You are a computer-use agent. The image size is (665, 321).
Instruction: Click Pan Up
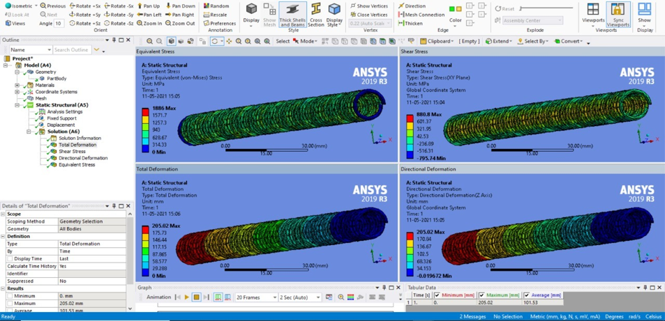coord(149,6)
